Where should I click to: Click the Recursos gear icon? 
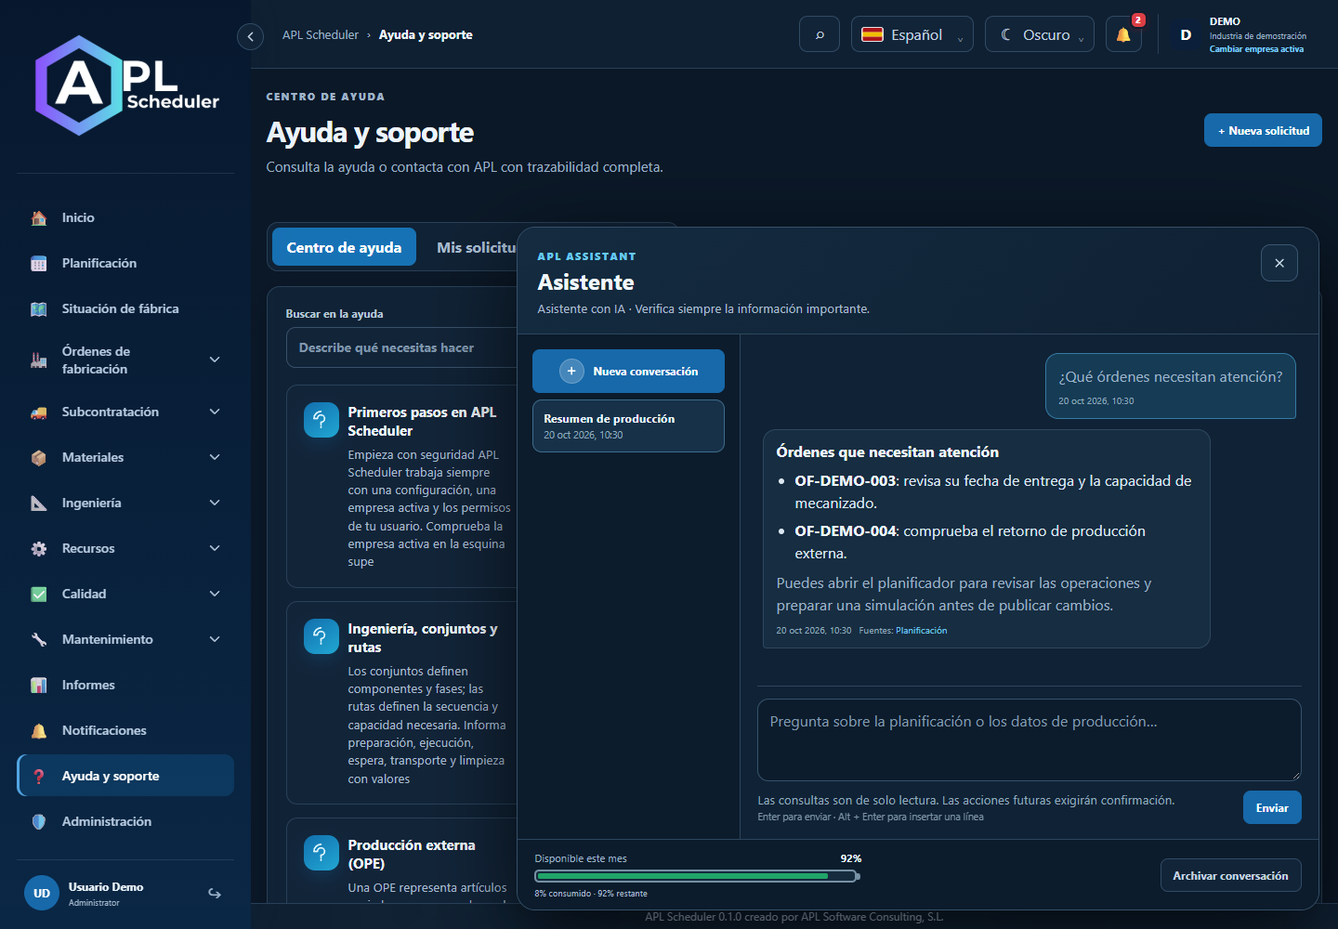pyautogui.click(x=39, y=548)
